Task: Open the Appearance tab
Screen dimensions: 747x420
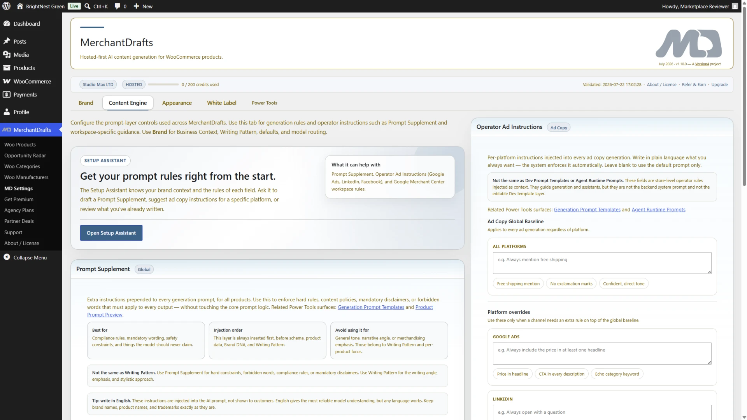Action: (x=177, y=103)
